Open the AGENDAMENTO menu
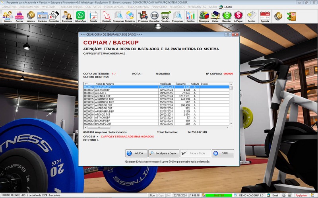Viewport: 318px width, 198px height. click(29, 7)
